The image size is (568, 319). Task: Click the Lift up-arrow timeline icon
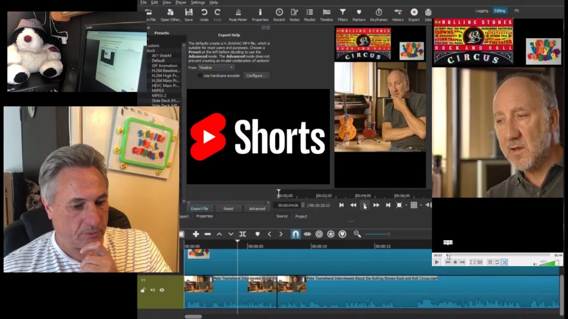219,234
